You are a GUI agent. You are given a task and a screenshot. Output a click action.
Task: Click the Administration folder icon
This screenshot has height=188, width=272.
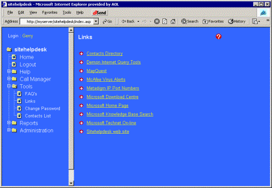pyautogui.click(x=14, y=130)
